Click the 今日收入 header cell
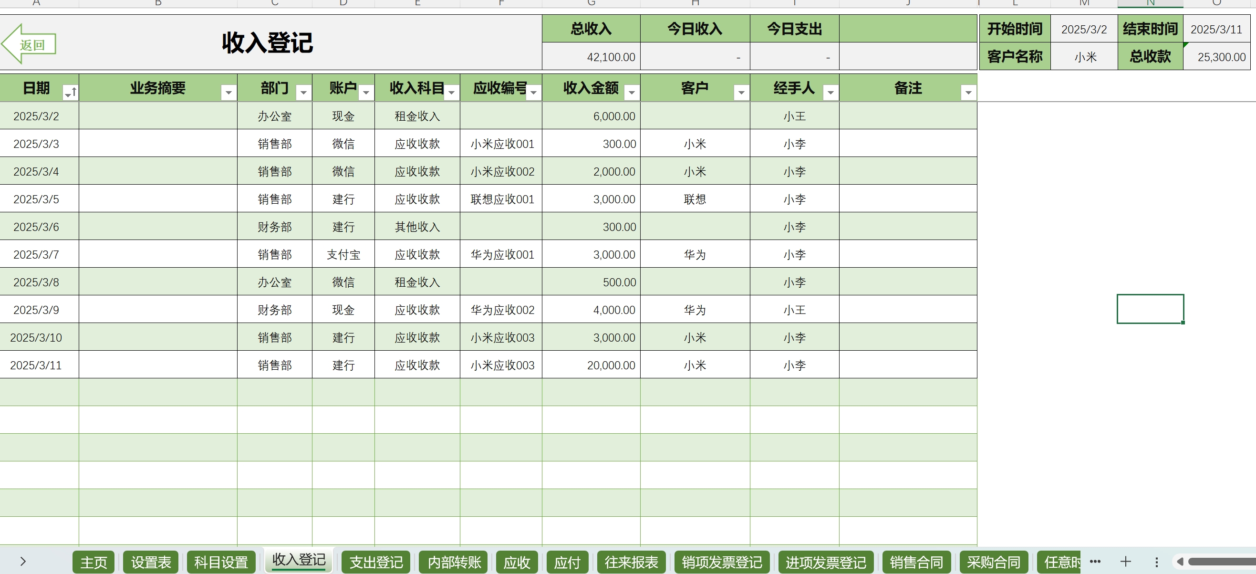The height and width of the screenshot is (574, 1256). 695,29
